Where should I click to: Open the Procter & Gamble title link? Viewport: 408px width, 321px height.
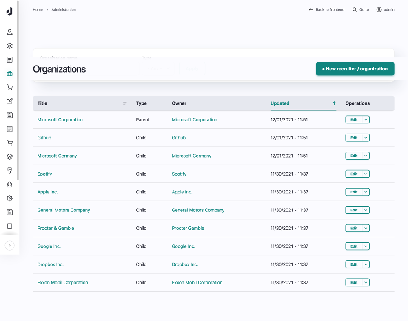[x=55, y=228]
